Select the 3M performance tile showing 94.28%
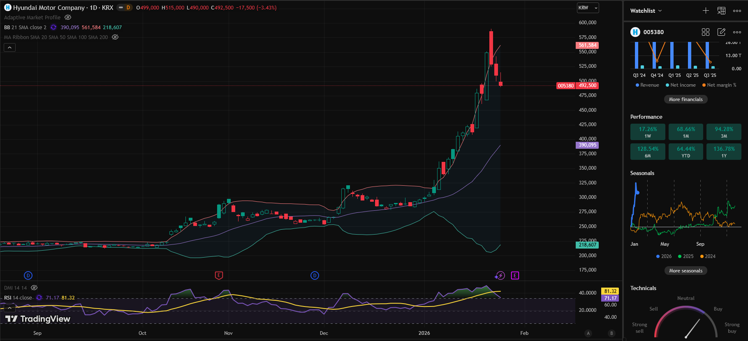748x341 pixels. pyautogui.click(x=724, y=132)
